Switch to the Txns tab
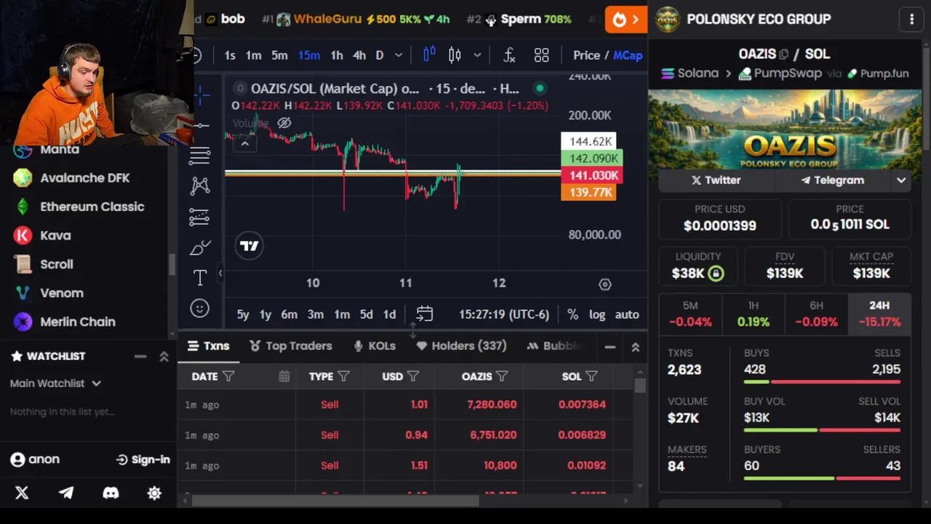The width and height of the screenshot is (931, 524). [209, 346]
